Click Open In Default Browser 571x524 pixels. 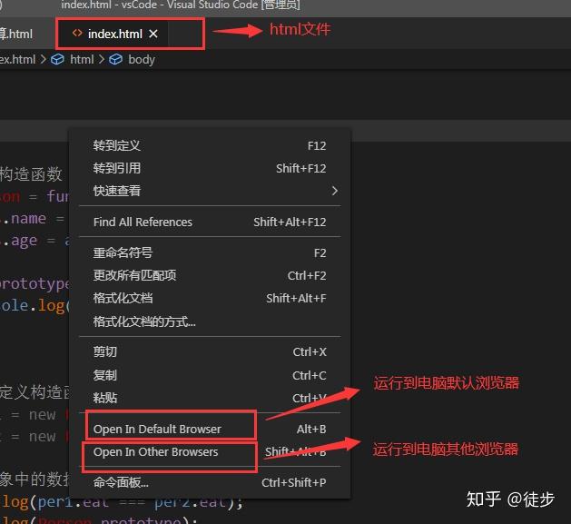click(210, 429)
